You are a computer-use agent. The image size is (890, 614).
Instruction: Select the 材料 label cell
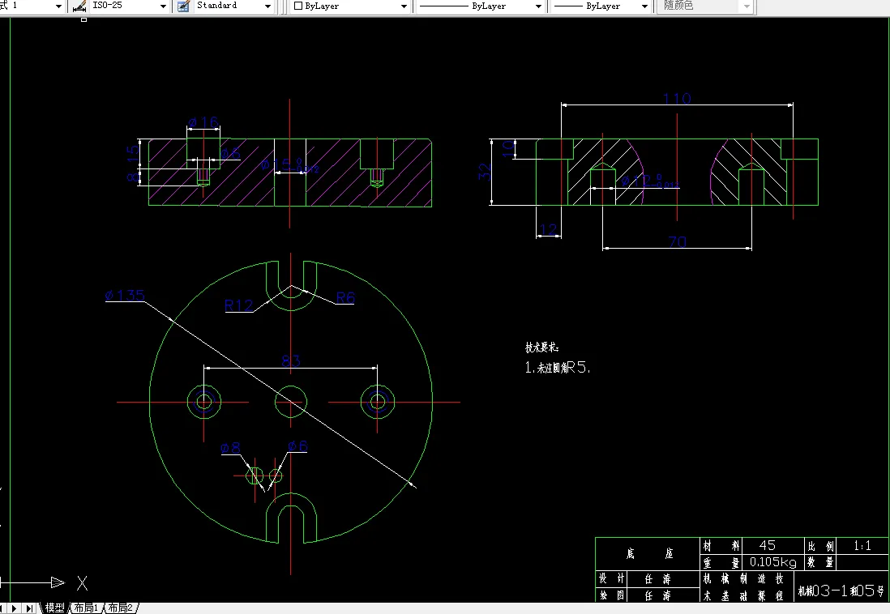coord(721,546)
